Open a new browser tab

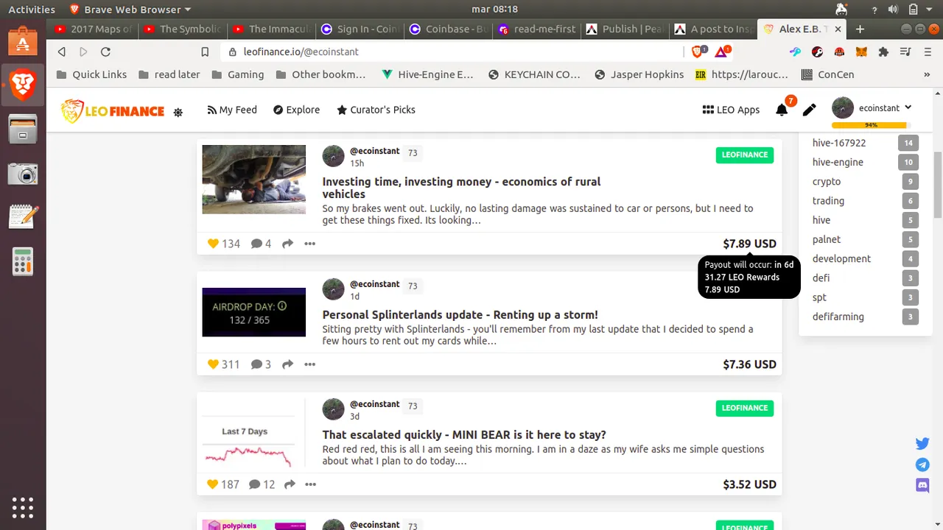tap(860, 29)
